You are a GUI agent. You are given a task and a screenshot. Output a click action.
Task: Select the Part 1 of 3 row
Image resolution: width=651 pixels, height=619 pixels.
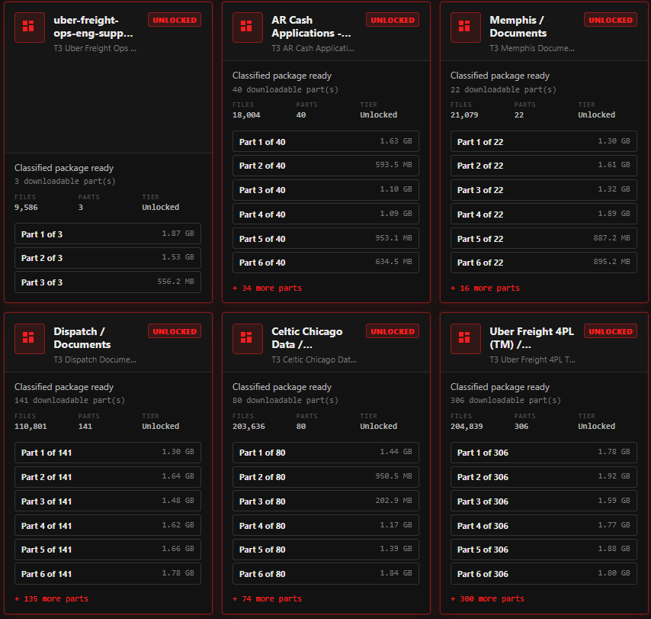pyautogui.click(x=107, y=234)
